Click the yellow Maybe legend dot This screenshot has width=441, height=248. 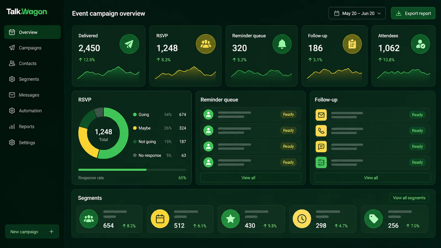135,128
